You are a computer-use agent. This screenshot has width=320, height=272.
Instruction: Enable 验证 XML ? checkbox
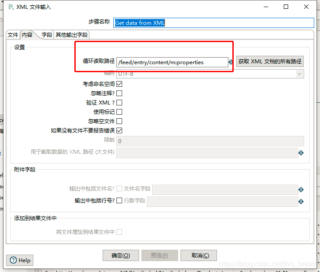pos(120,102)
